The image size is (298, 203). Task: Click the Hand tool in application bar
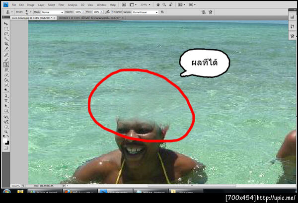point(158,5)
